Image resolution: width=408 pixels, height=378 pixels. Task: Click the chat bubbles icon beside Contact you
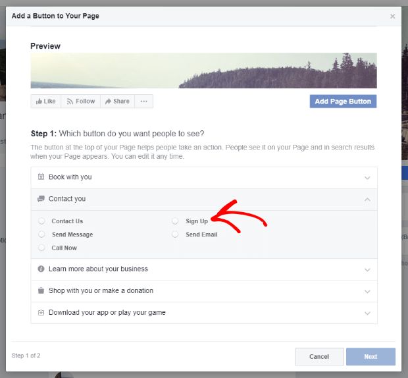41,199
